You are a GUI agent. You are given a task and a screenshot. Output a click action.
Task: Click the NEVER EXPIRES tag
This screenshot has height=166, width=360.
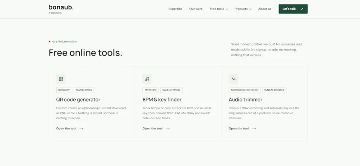(84, 90)
